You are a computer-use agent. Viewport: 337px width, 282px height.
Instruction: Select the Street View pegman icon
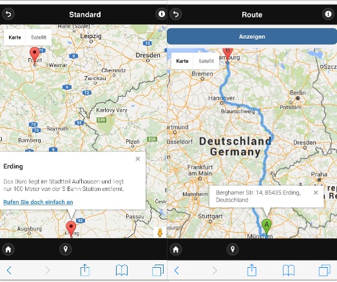[x=160, y=232]
